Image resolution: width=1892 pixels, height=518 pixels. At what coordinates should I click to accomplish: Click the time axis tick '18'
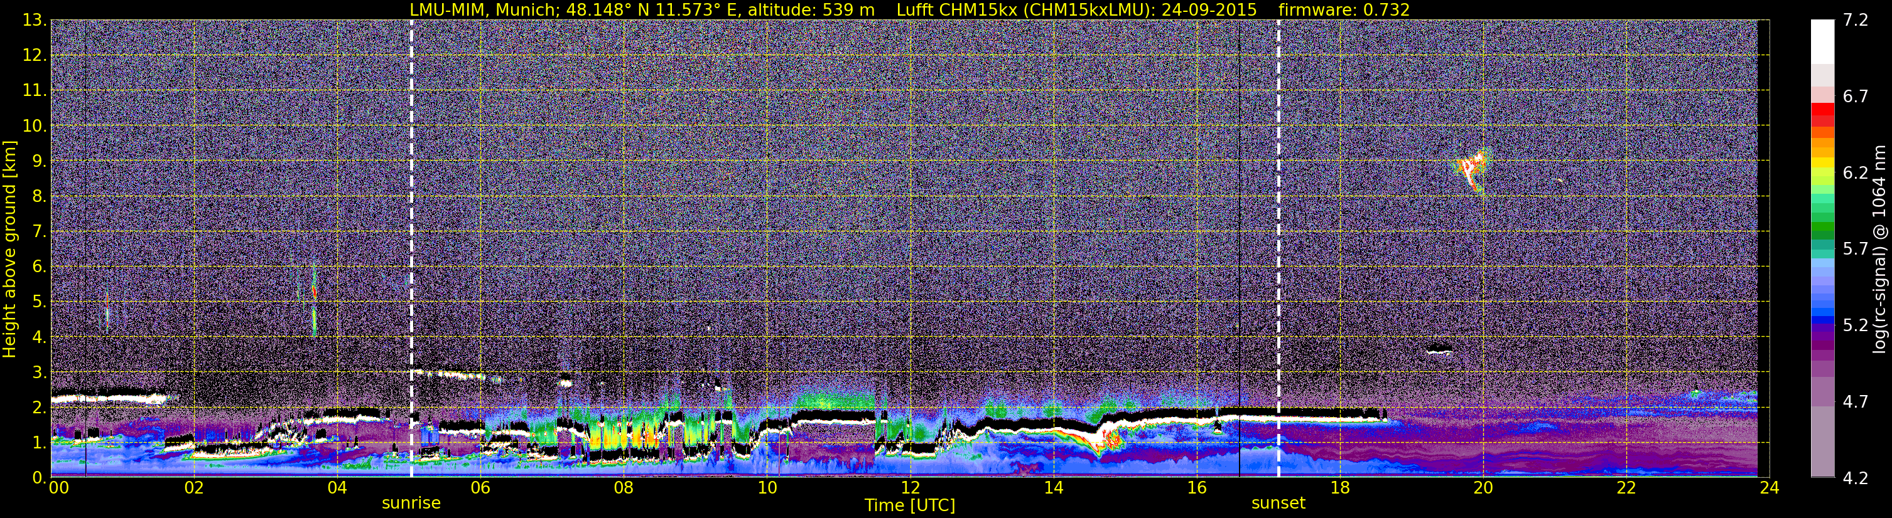click(1341, 488)
